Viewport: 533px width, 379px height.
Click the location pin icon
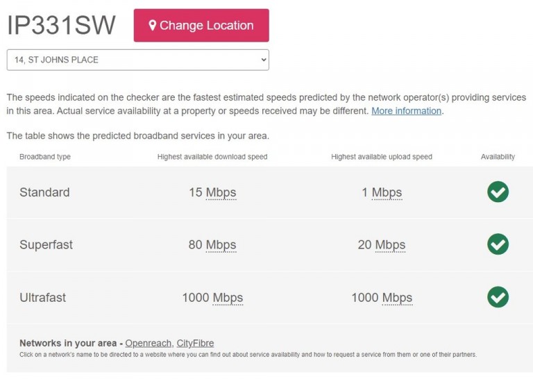[x=153, y=26]
